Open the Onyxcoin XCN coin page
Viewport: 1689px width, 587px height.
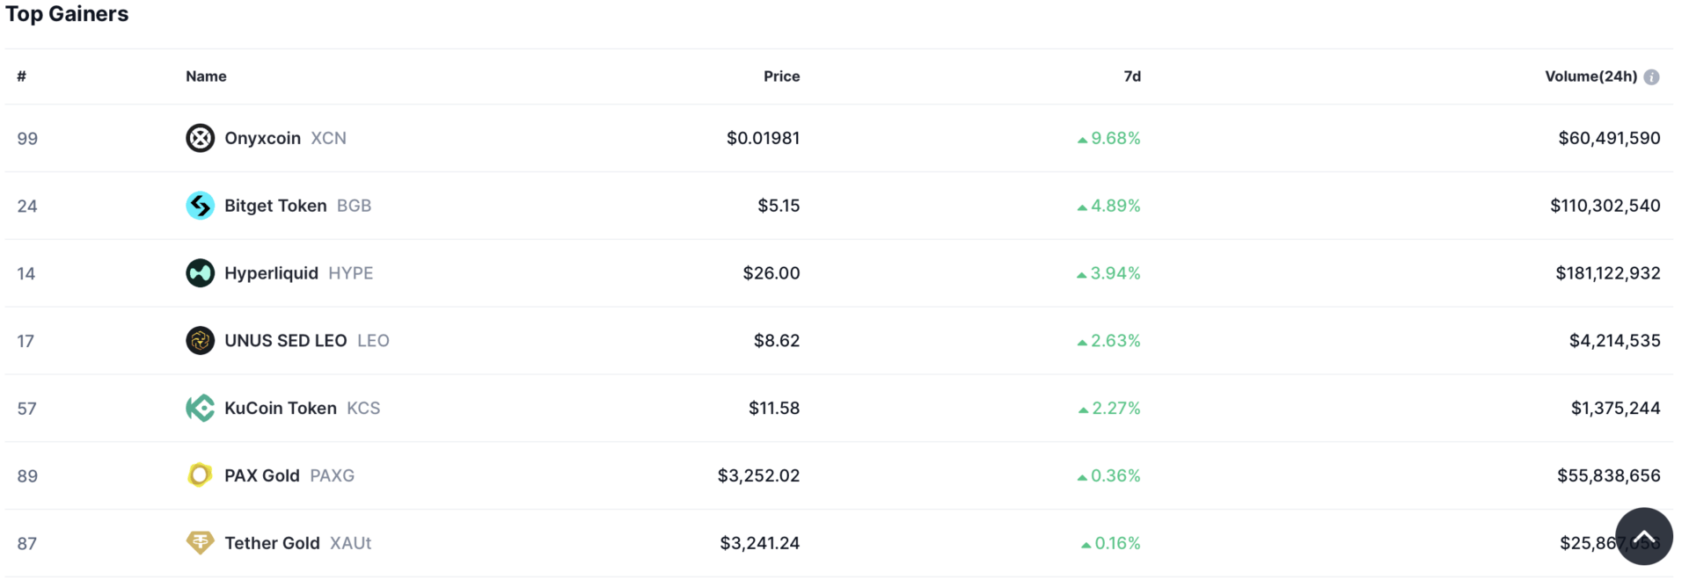tap(262, 138)
